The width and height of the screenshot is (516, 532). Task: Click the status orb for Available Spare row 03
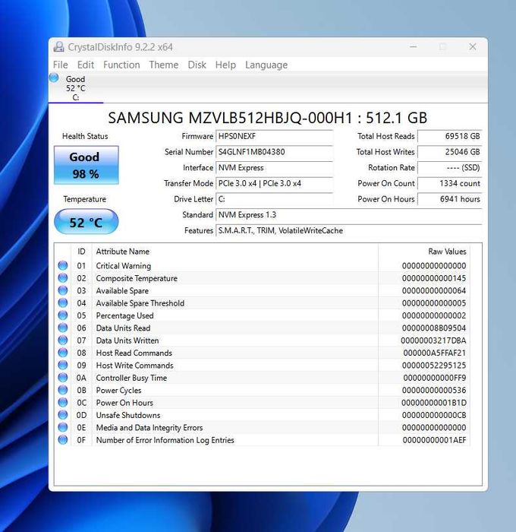point(63,290)
